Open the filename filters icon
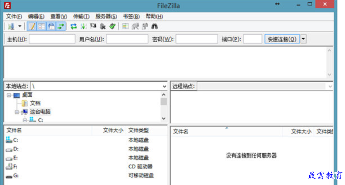The width and height of the screenshot is (345, 185). pos(126,27)
